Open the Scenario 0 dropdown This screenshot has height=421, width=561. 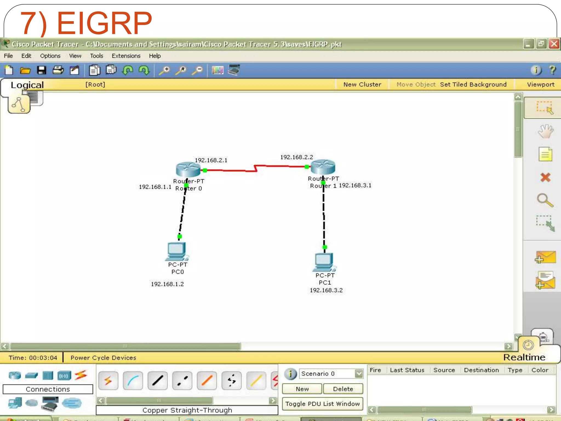359,374
